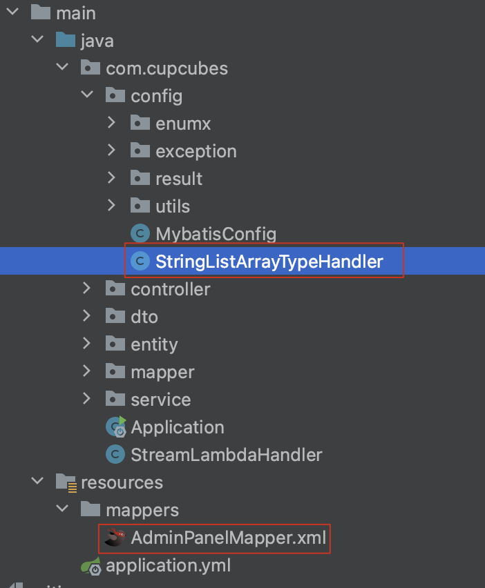Expand the service package chevron
Screen dimensions: 485x588
(86, 399)
